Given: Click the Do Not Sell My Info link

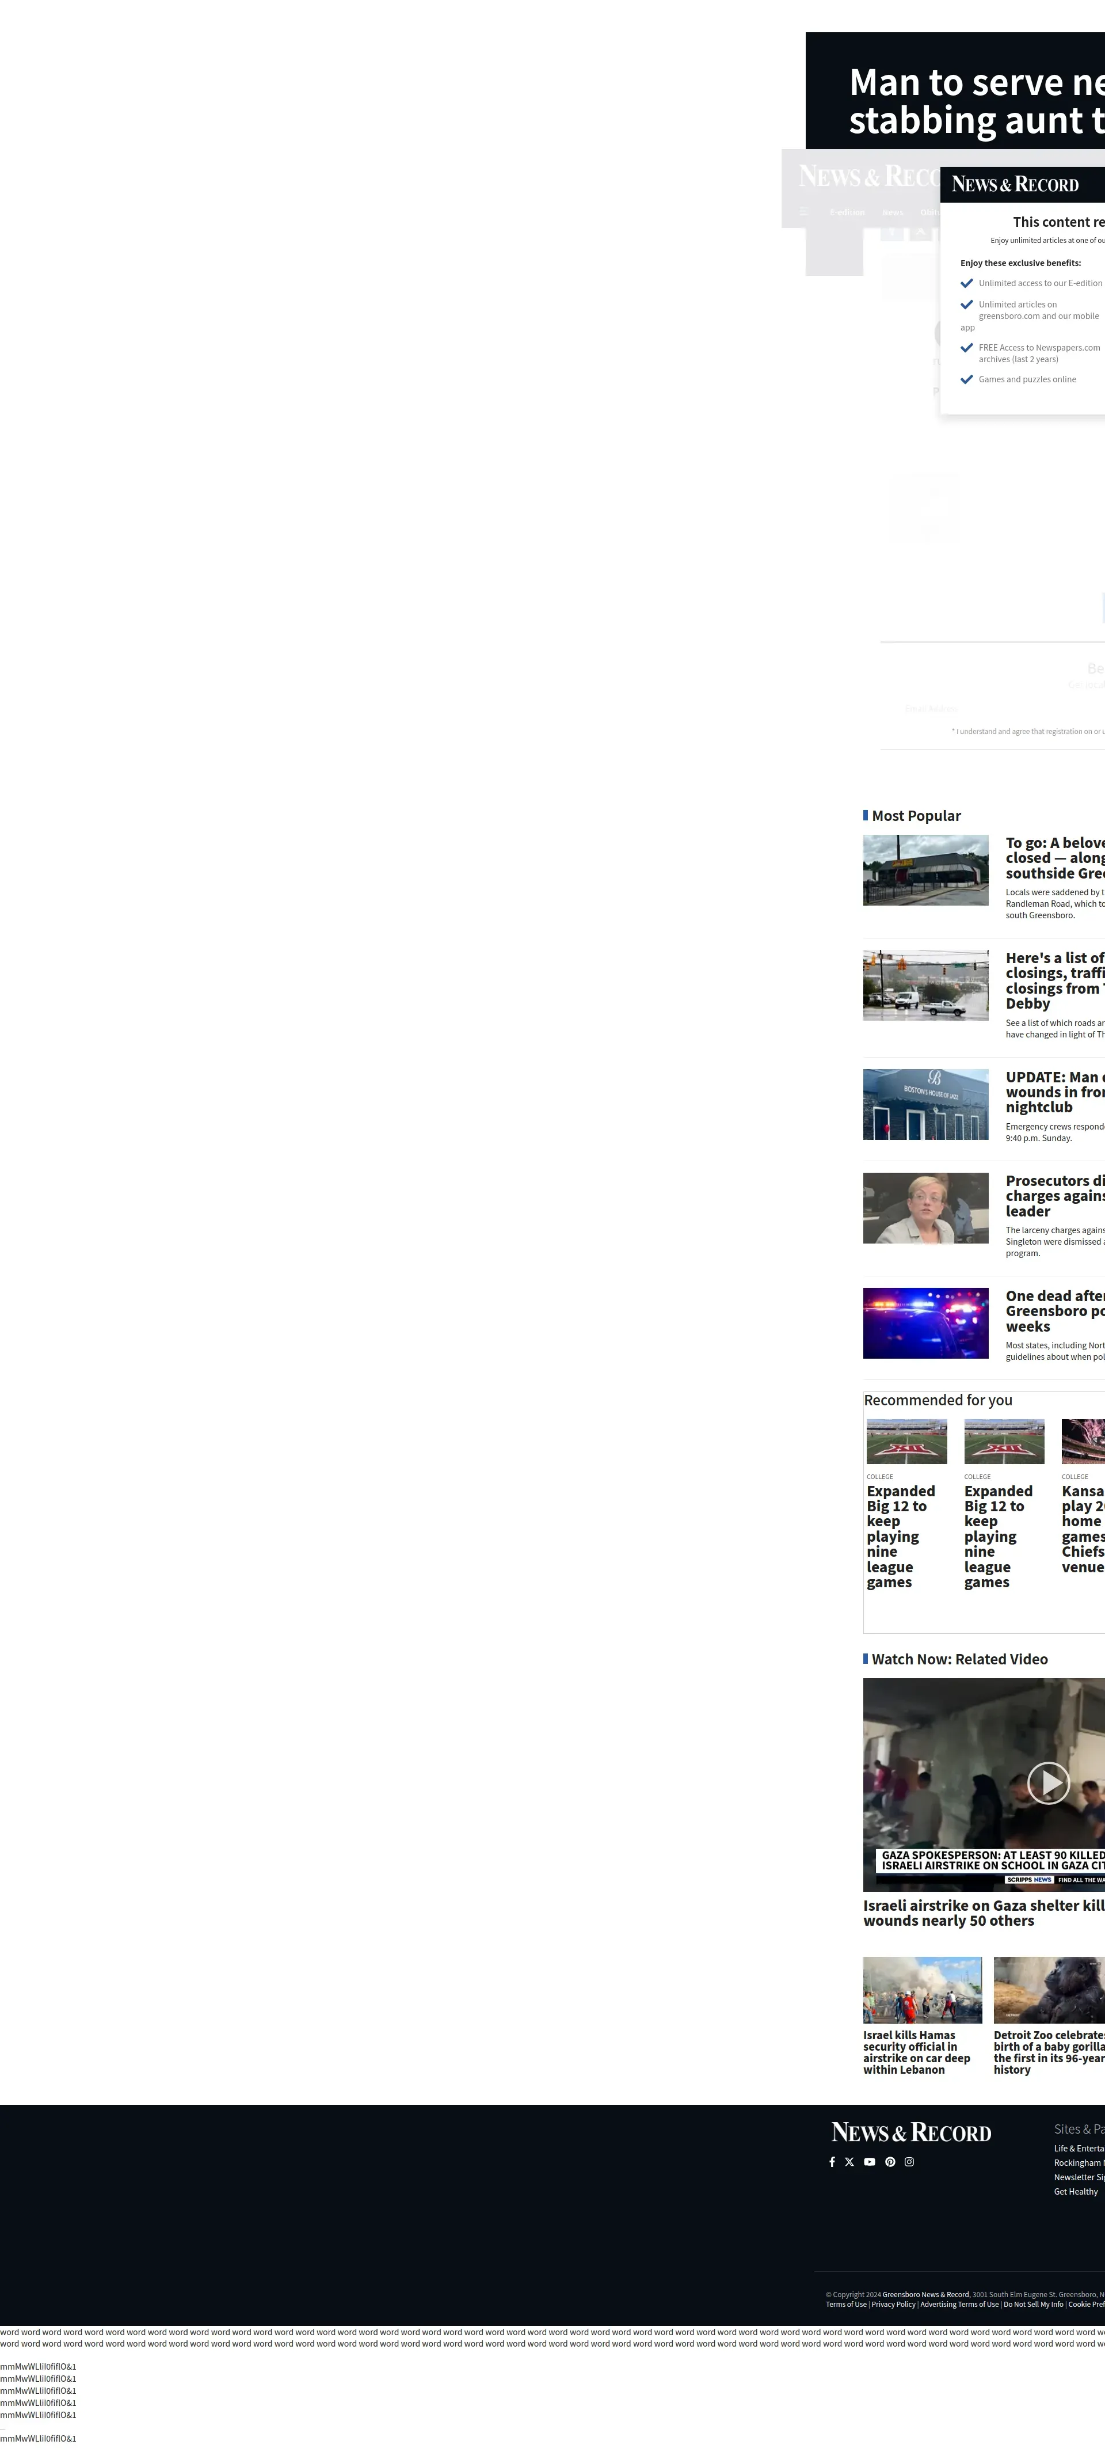Looking at the screenshot, I should point(1032,2305).
